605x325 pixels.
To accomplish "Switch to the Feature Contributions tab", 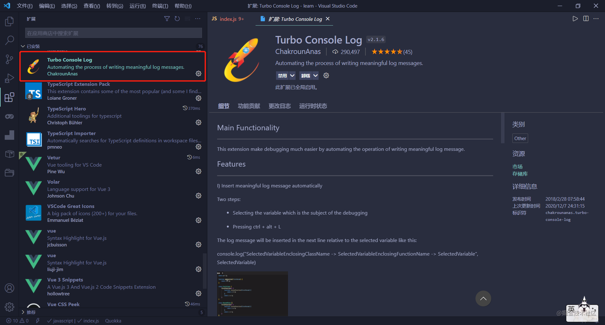I will [249, 106].
